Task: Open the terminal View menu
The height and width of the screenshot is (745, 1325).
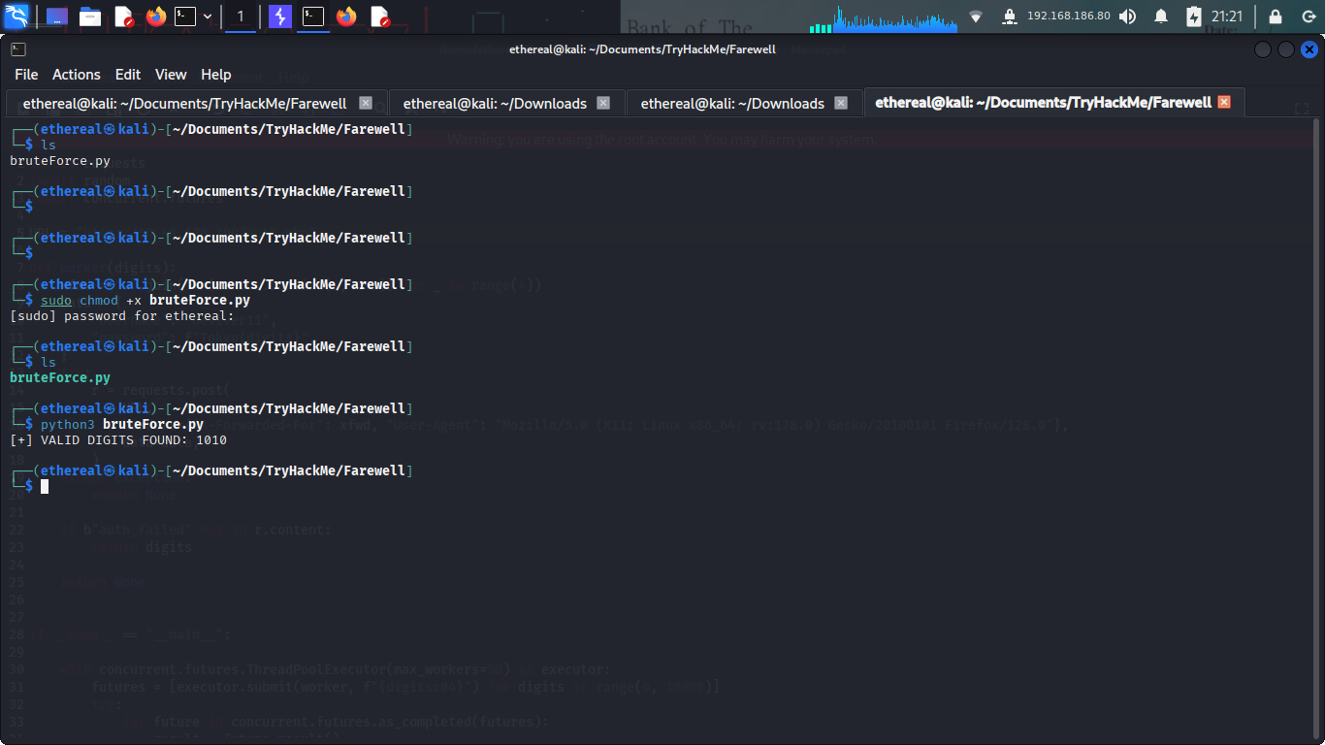Action: tap(171, 75)
